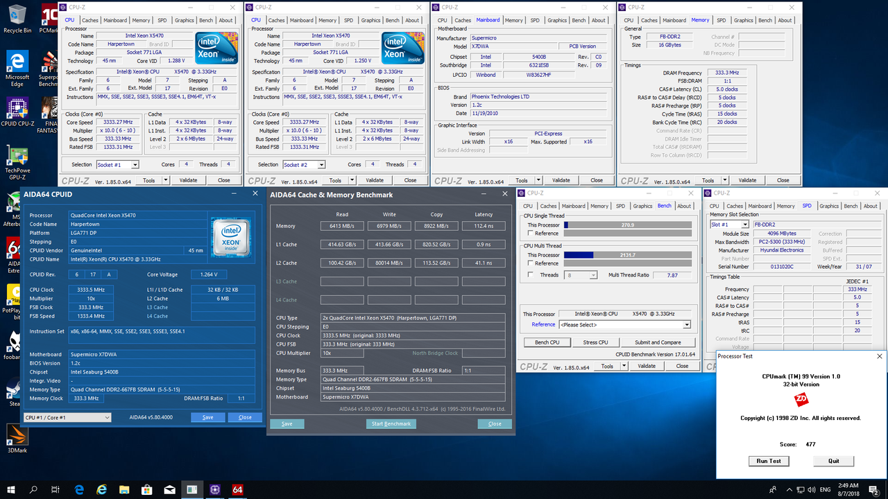Run Test in CPUmark 99
This screenshot has width=888, height=499.
pyautogui.click(x=769, y=461)
